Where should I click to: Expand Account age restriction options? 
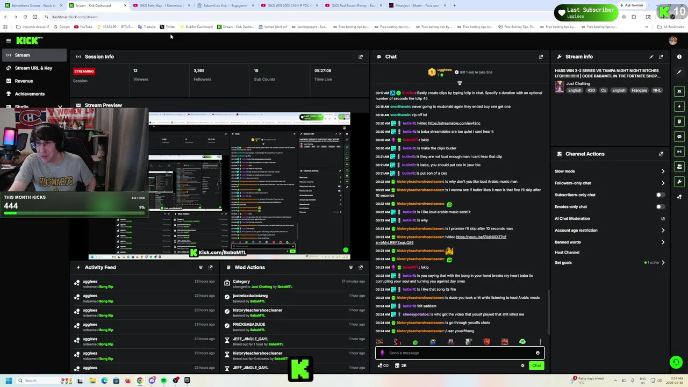pos(663,231)
